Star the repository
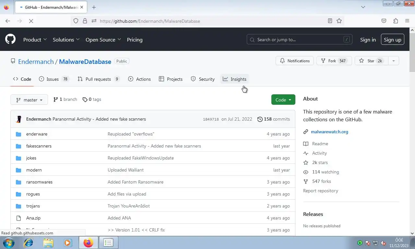The image size is (415, 249). point(371,61)
